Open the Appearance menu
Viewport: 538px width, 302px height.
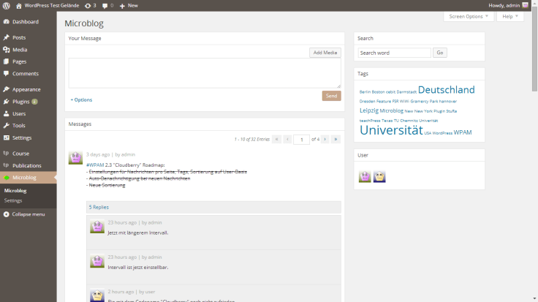tap(28, 89)
